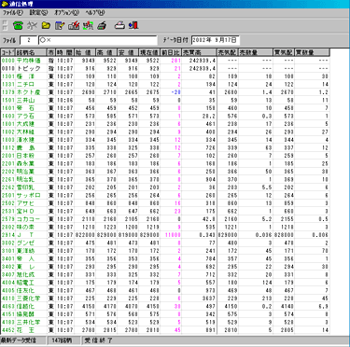Viewport: 350px width, 347px height.
Task: Click the データ日付 date field
Action: [216, 40]
